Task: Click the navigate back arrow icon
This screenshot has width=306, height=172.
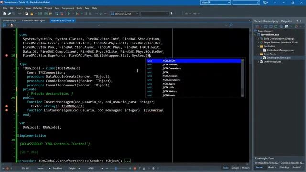Action: click(x=186, y=14)
